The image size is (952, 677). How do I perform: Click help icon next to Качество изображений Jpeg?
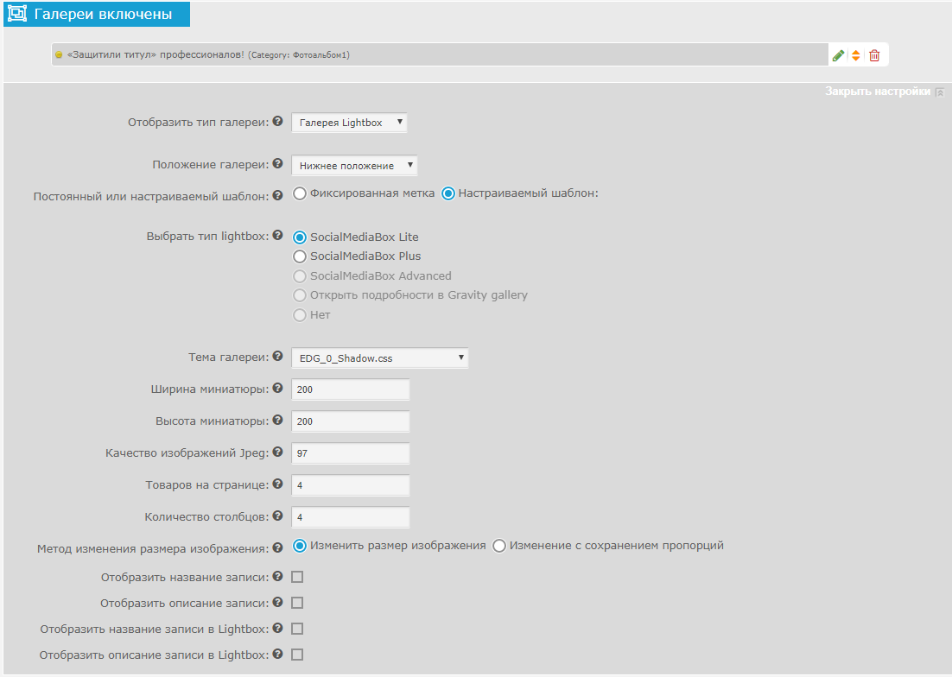click(277, 452)
